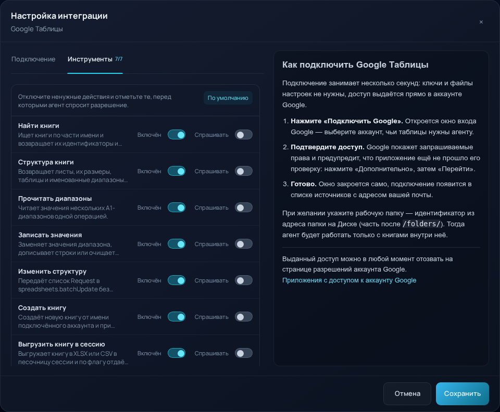Turn off Структура книги Включён switch

pyautogui.click(x=177, y=171)
